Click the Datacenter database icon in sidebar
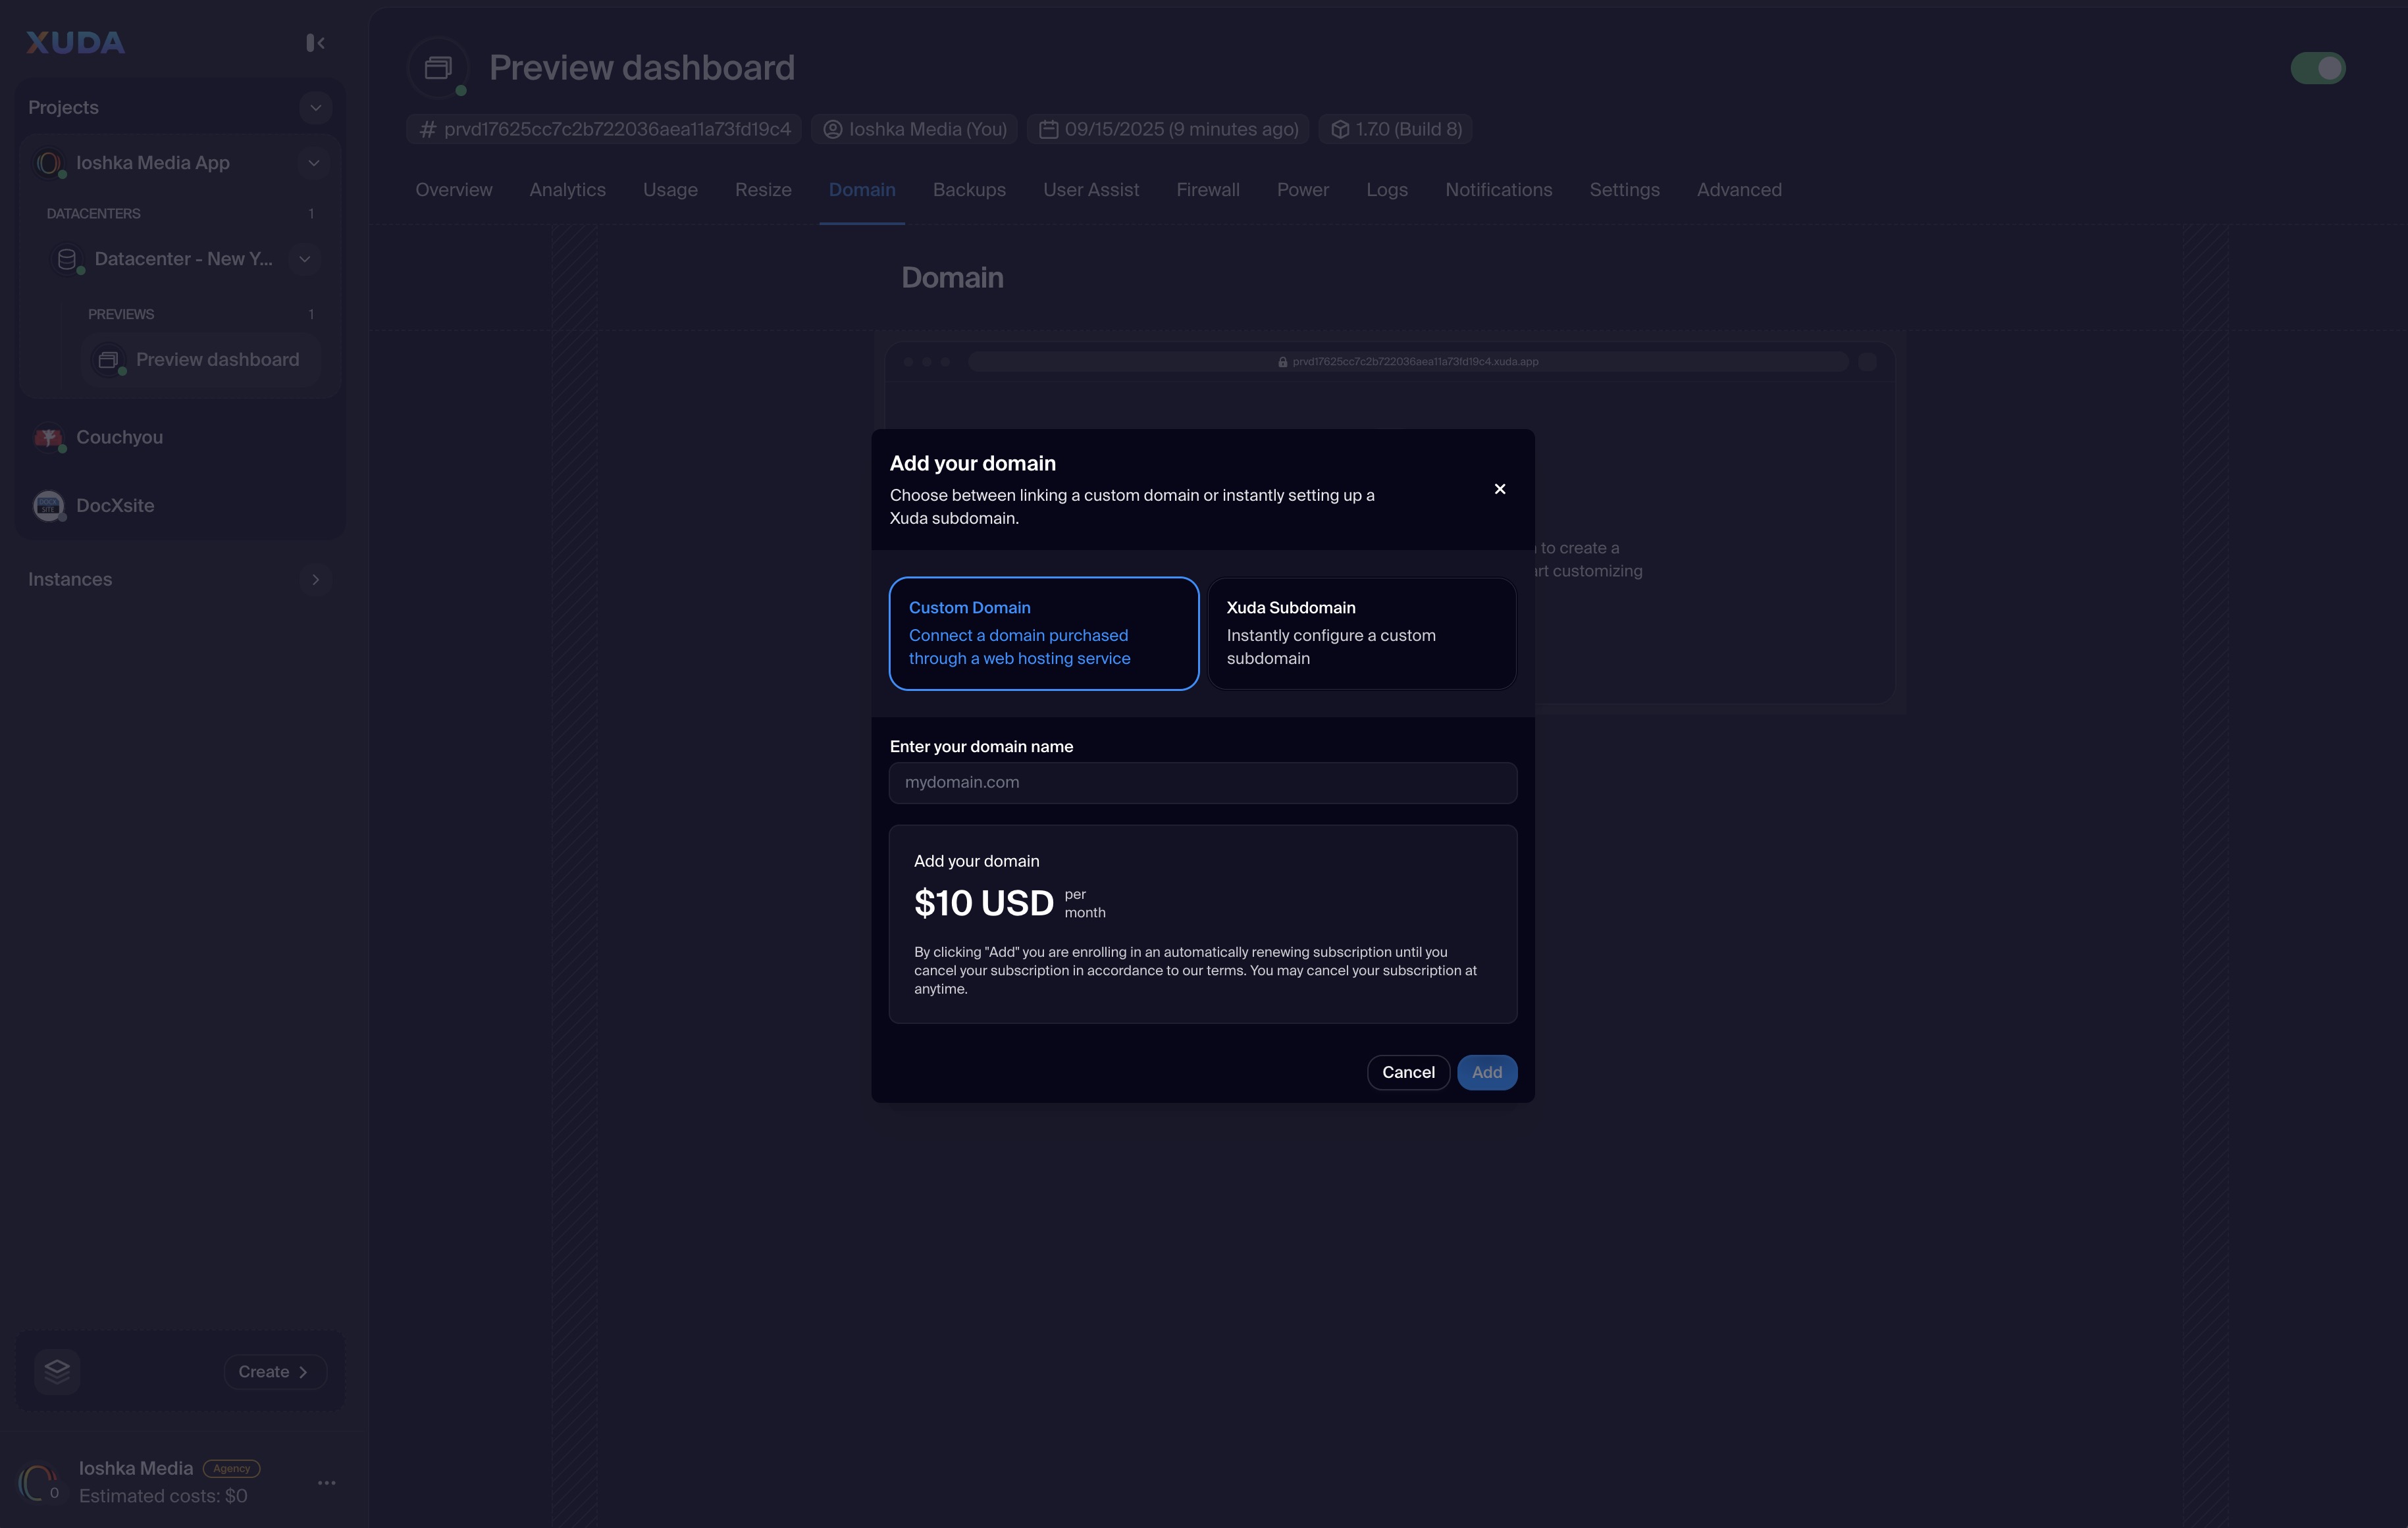Viewport: 2408px width, 1528px height. point(67,260)
